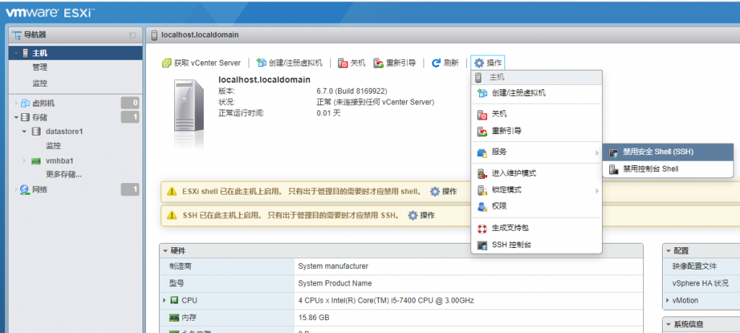Open Monitor (监控) under Host
This screenshot has height=333, width=740.
coord(40,84)
